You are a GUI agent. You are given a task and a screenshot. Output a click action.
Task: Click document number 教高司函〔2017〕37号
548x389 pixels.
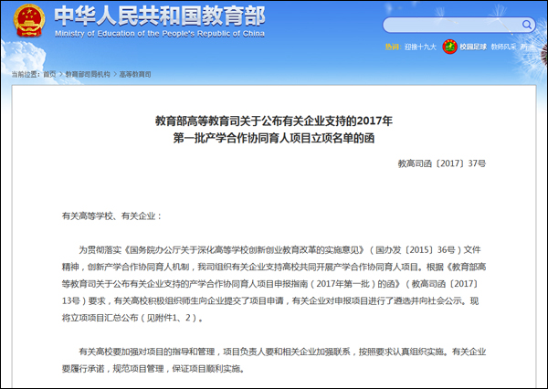442,163
